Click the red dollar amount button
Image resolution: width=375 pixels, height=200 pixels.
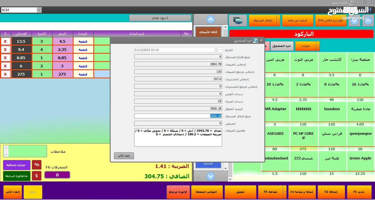point(37,176)
